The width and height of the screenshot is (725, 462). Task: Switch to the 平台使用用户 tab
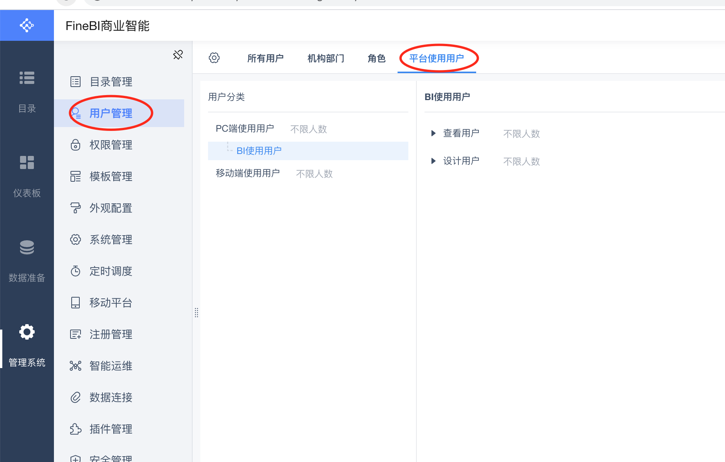437,58
